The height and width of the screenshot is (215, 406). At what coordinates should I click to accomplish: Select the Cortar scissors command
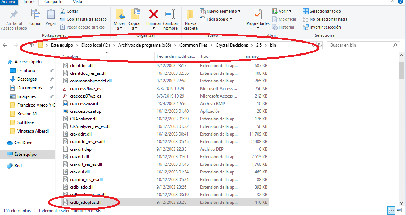click(69, 11)
